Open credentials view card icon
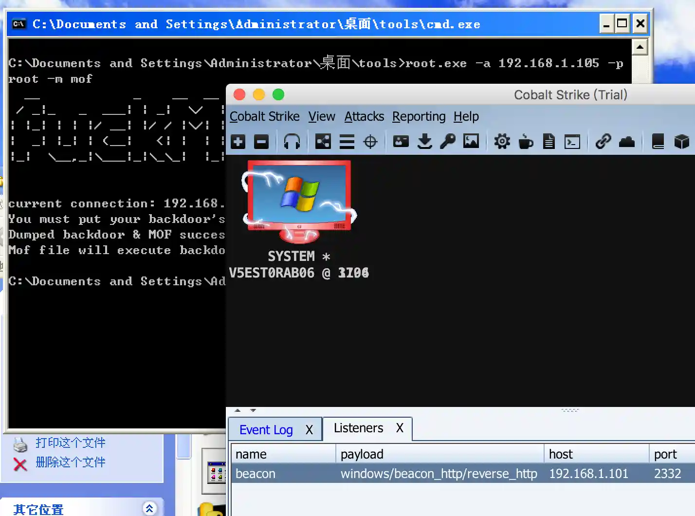Image resolution: width=695 pixels, height=516 pixels. 401,142
